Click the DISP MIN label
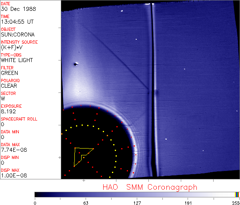Viewport: 240px width, 205px height. (x=10, y=157)
